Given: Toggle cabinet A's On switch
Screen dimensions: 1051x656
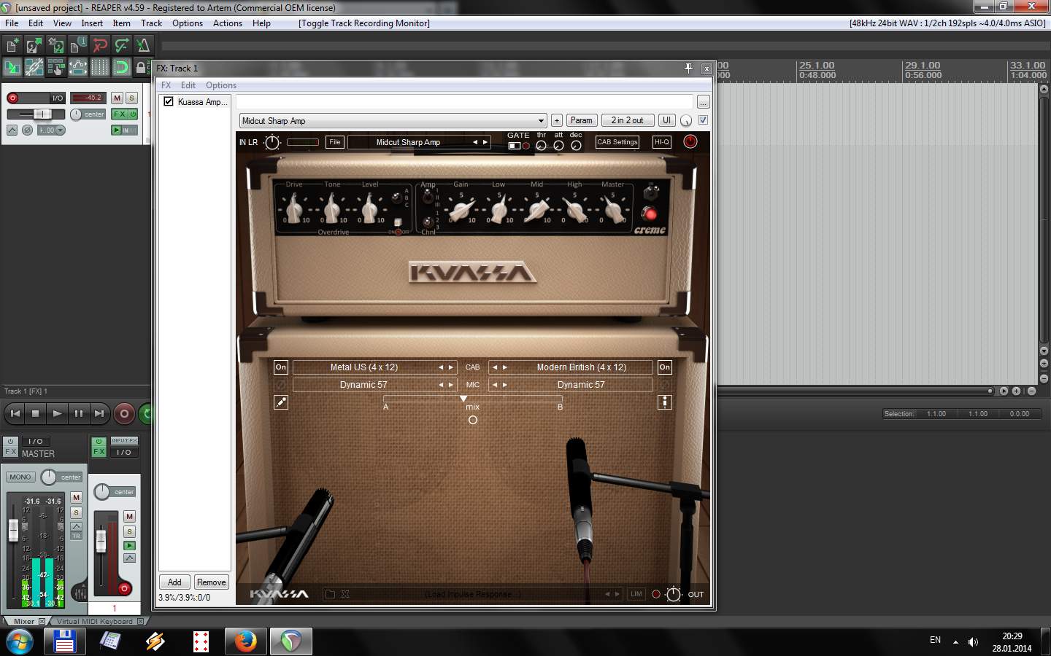Looking at the screenshot, I should [280, 367].
